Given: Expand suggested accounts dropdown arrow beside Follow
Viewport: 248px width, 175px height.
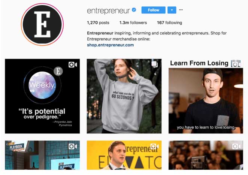Looking at the screenshot, I should 172,10.
